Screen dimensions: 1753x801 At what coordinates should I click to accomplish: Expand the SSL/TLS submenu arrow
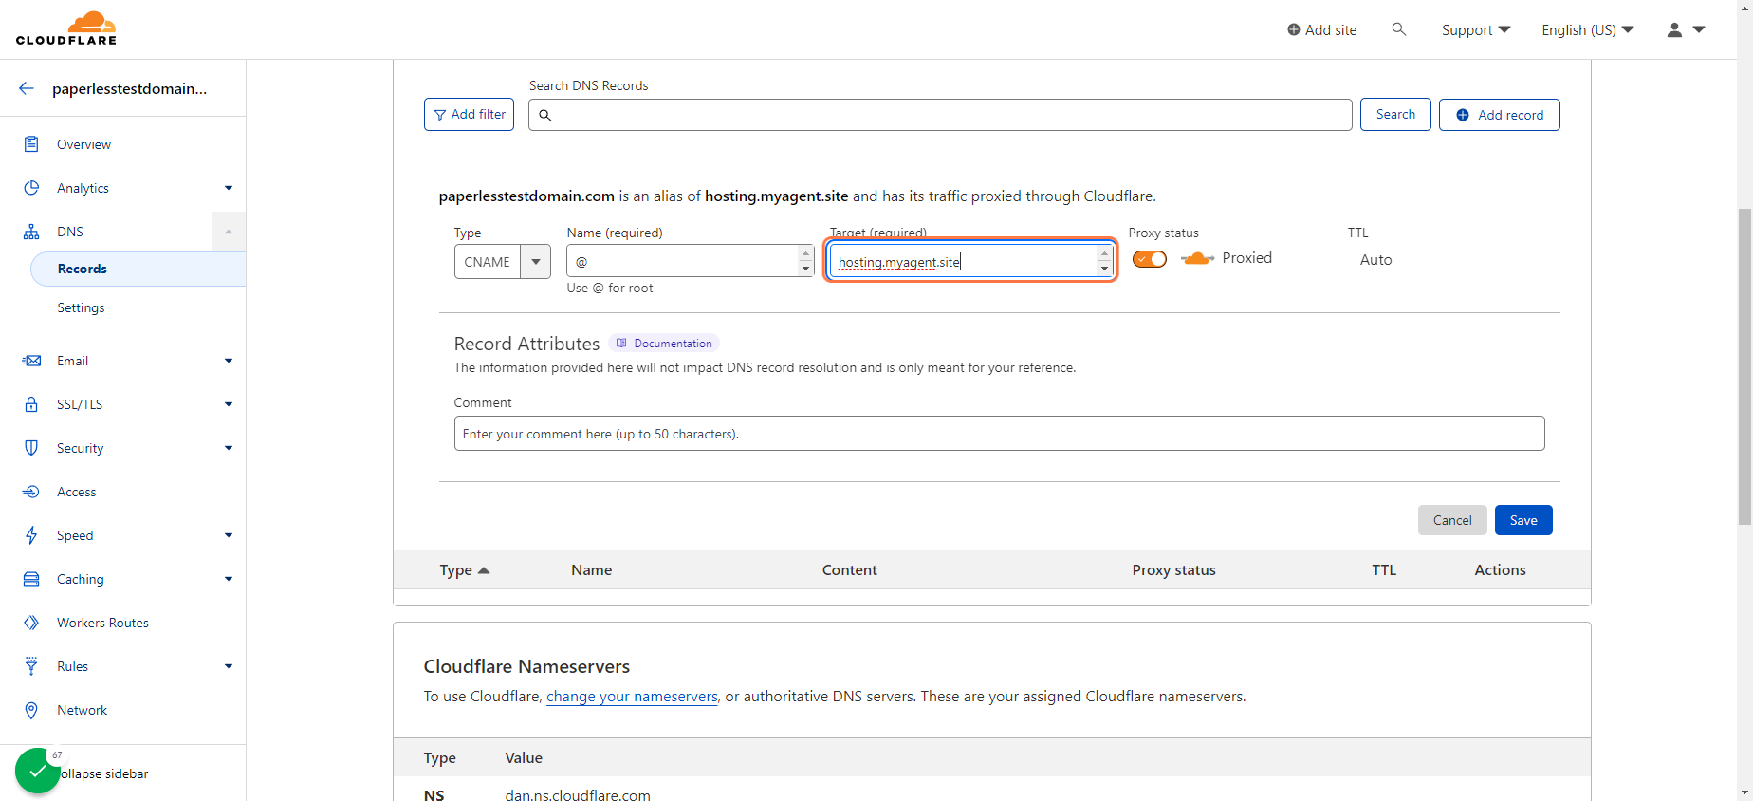pos(229,404)
